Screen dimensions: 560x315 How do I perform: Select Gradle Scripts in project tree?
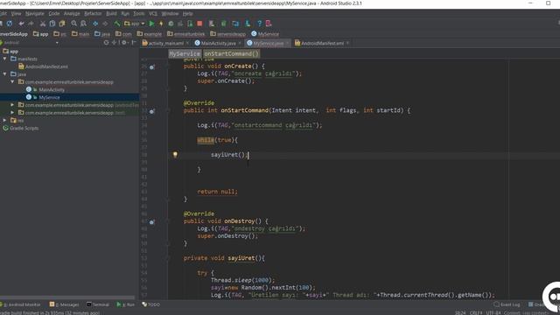click(x=21, y=128)
